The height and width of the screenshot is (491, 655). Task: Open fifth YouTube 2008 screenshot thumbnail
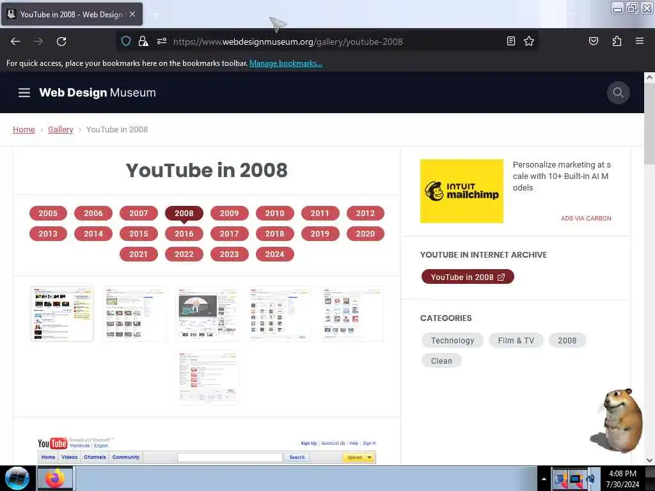352,313
